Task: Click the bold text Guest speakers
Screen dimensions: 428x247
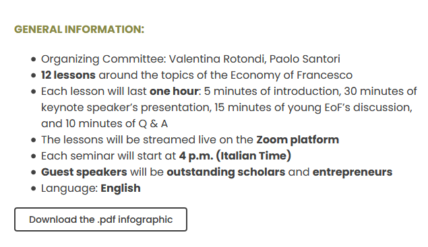Action: 84,172
